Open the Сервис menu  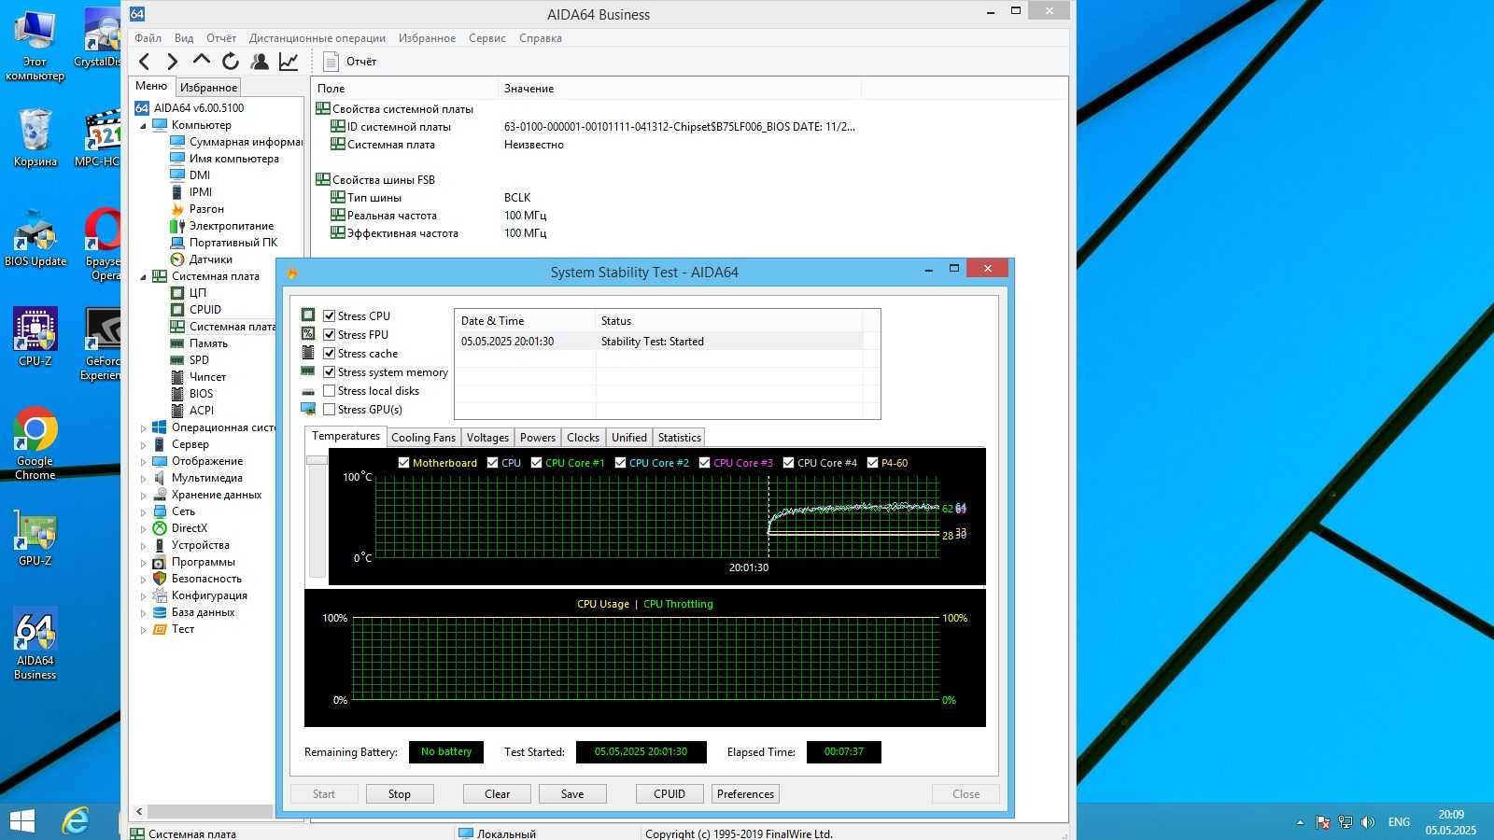coord(486,38)
